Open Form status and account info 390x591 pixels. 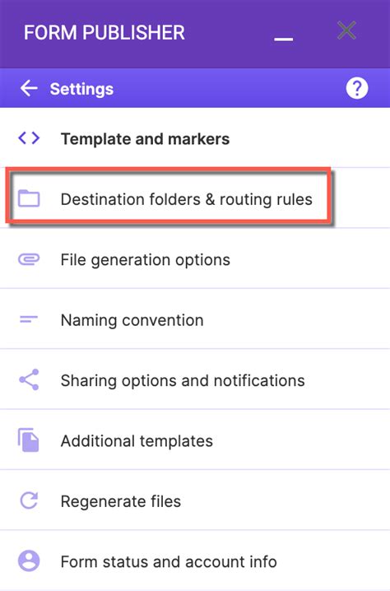pyautogui.click(x=195, y=561)
